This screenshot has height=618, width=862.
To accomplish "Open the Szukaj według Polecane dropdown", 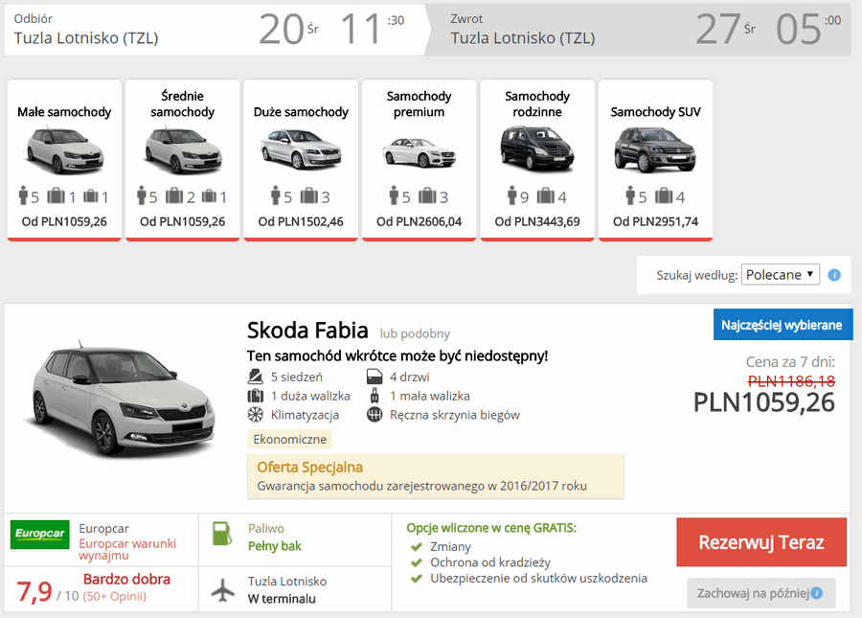I will pos(780,274).
